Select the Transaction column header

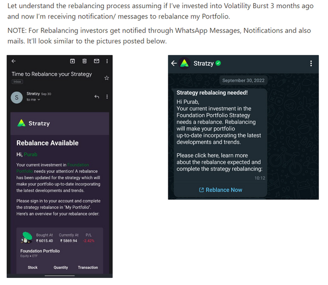(x=87, y=268)
